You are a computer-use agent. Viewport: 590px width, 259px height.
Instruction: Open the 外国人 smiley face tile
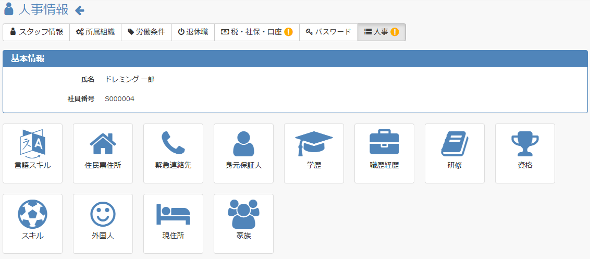click(103, 224)
